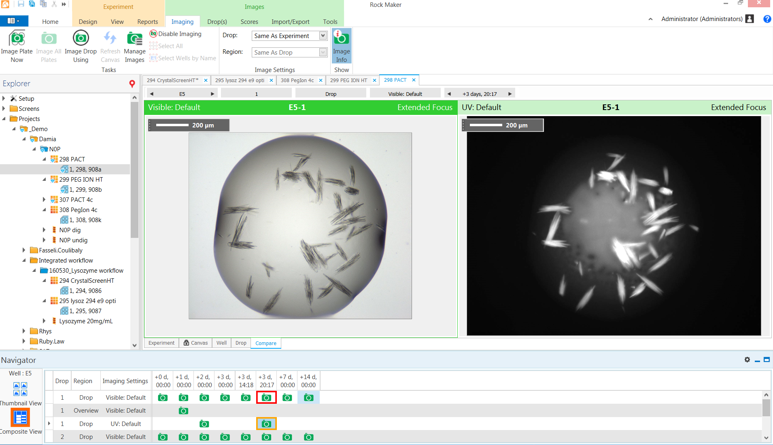Switch to the Canvas view tab

pos(195,343)
